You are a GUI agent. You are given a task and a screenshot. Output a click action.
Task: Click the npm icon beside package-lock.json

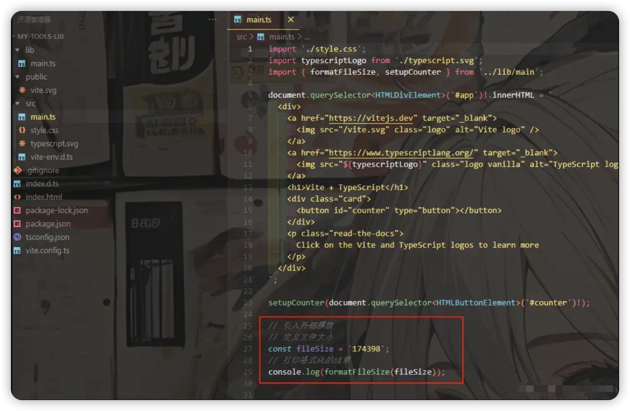tap(17, 210)
